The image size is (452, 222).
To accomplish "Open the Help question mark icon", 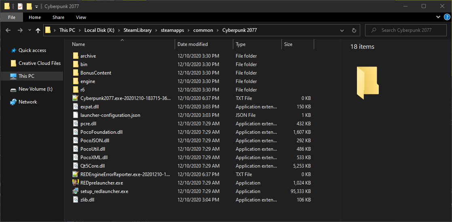I will [447, 17].
